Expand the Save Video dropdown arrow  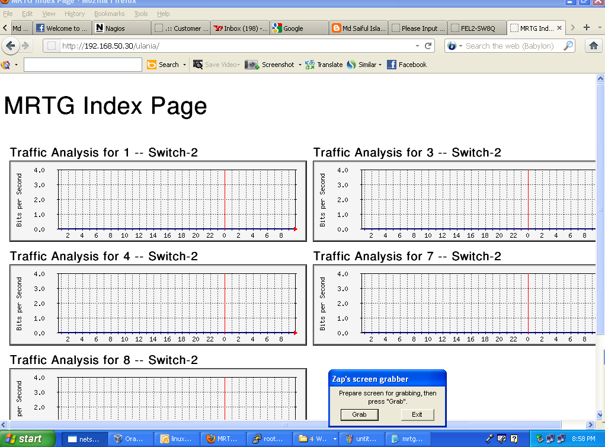(238, 65)
